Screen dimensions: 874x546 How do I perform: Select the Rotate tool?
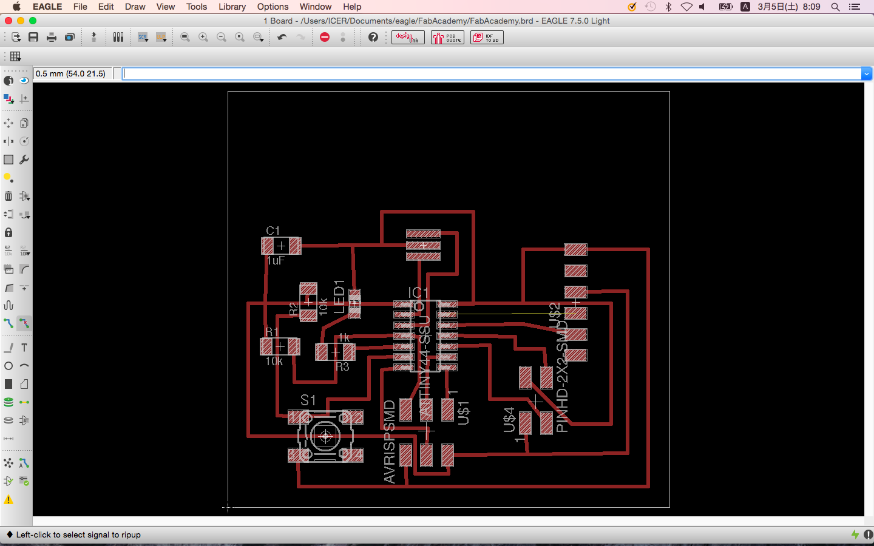pos(24,141)
